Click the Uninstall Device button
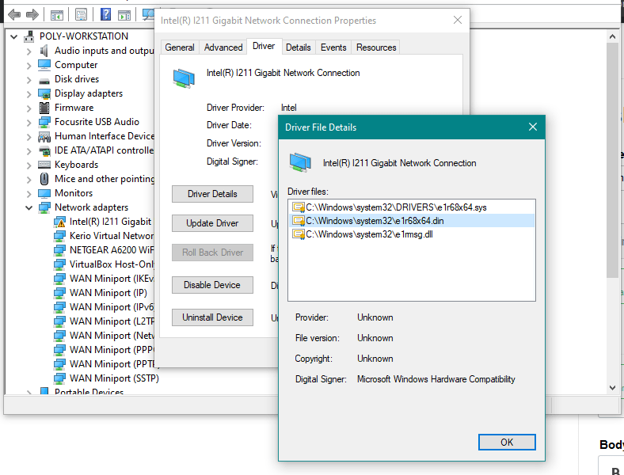Viewport: 624px width, 475px height. (x=212, y=317)
